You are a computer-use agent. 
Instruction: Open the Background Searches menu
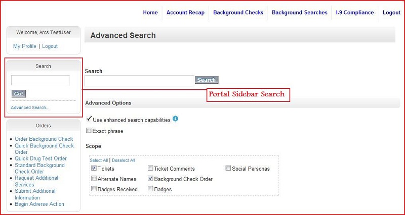coord(300,12)
